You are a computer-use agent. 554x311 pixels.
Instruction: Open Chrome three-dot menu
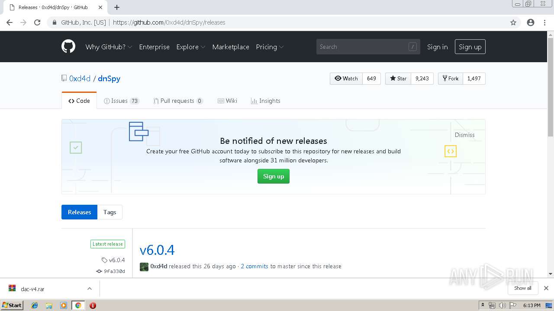[544, 22]
